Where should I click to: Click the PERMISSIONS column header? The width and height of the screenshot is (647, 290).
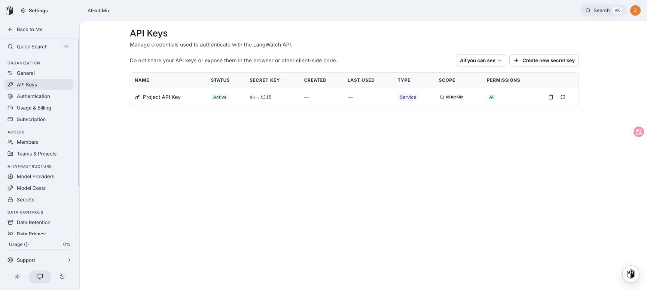click(x=503, y=80)
